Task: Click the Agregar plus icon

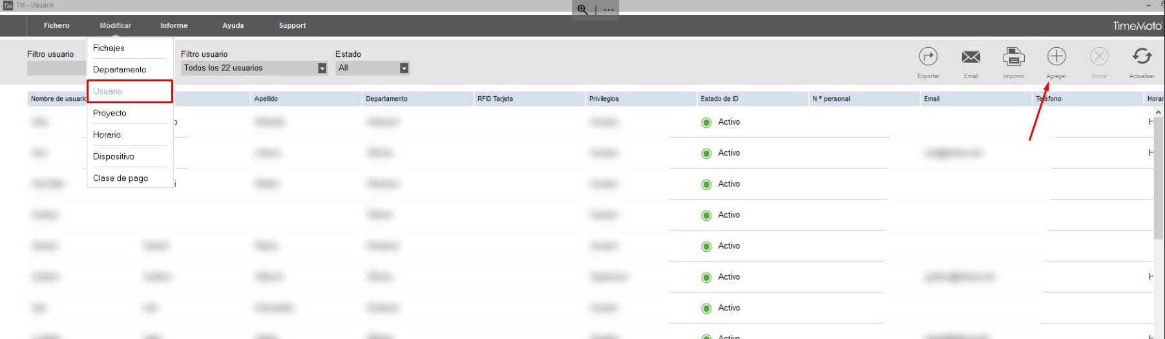Action: tap(1056, 57)
